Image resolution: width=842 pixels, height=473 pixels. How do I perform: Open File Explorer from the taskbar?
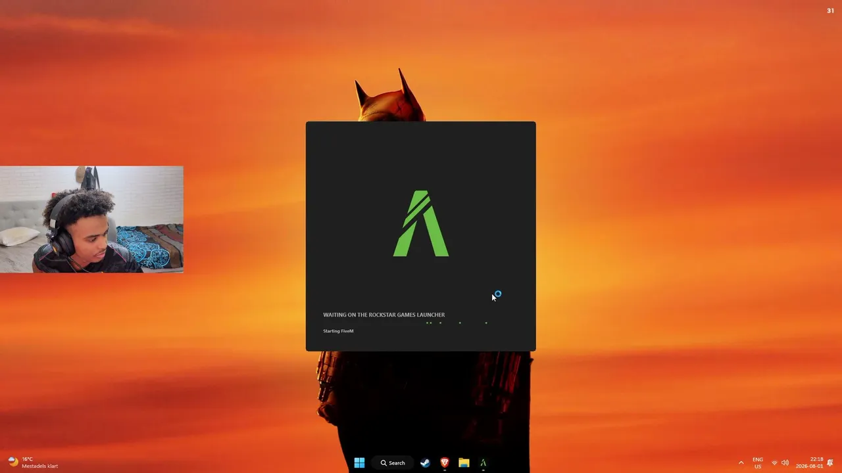[x=464, y=463]
